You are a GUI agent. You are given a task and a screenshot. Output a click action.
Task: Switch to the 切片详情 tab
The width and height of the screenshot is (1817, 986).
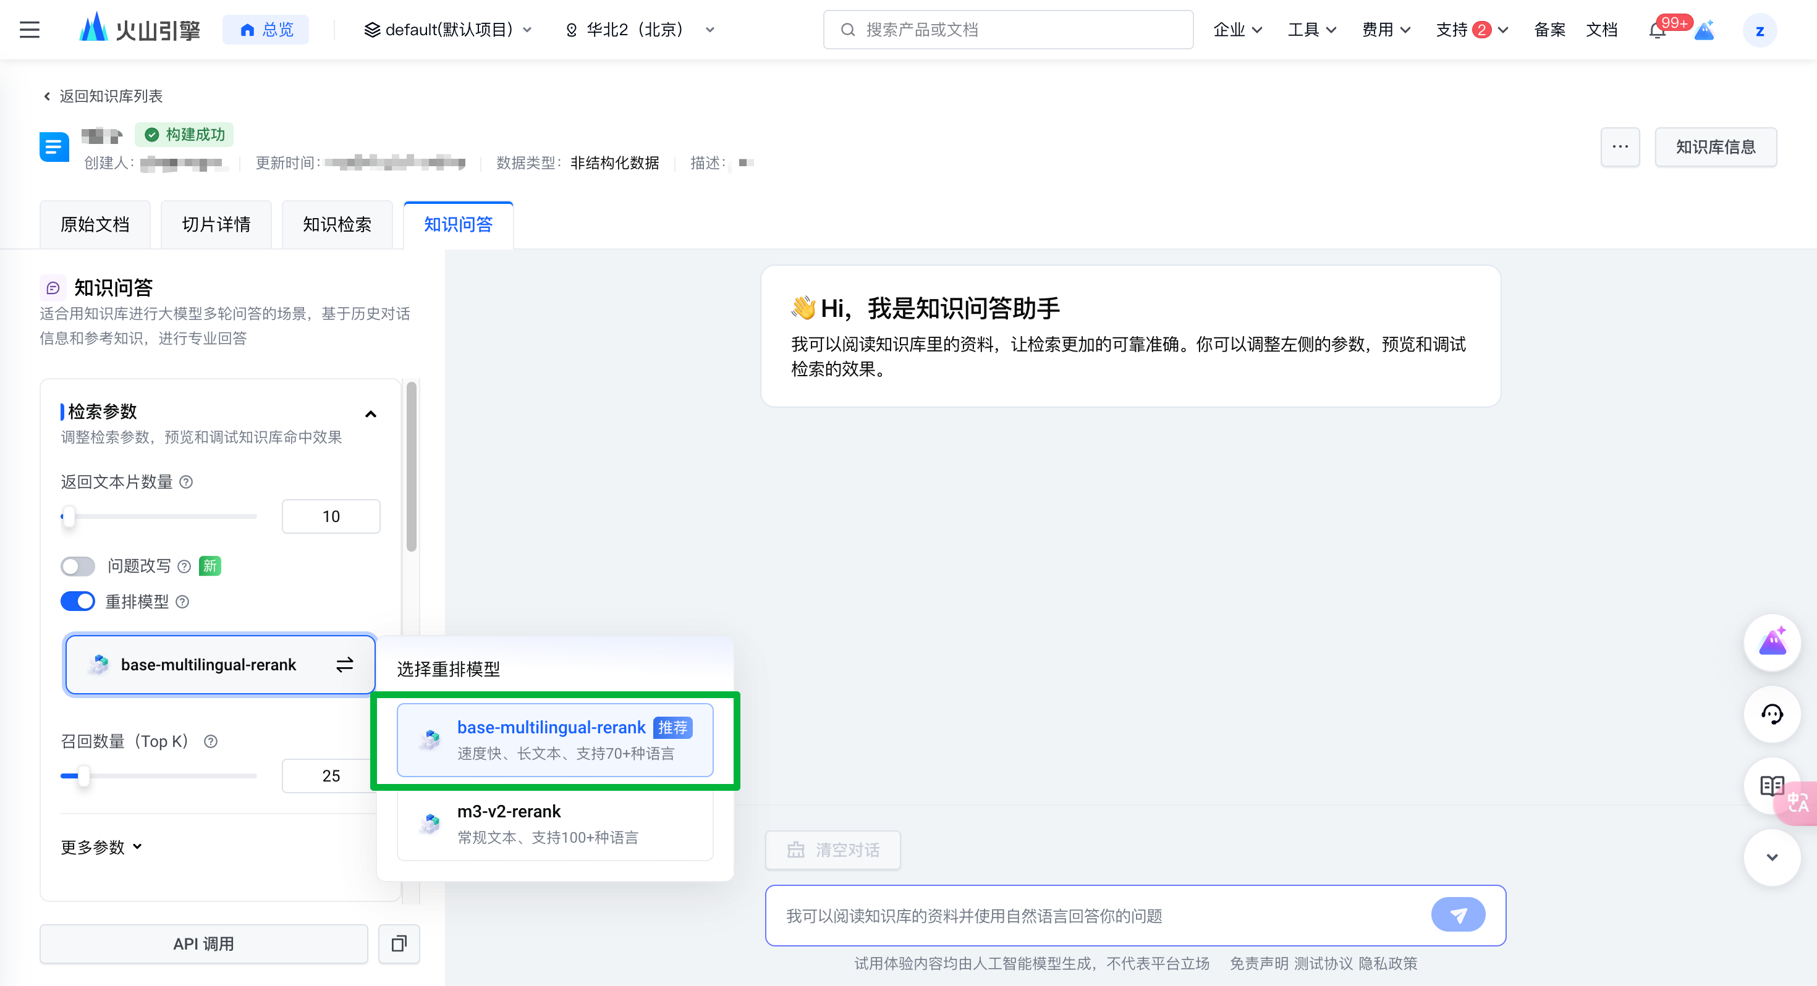[x=216, y=224]
